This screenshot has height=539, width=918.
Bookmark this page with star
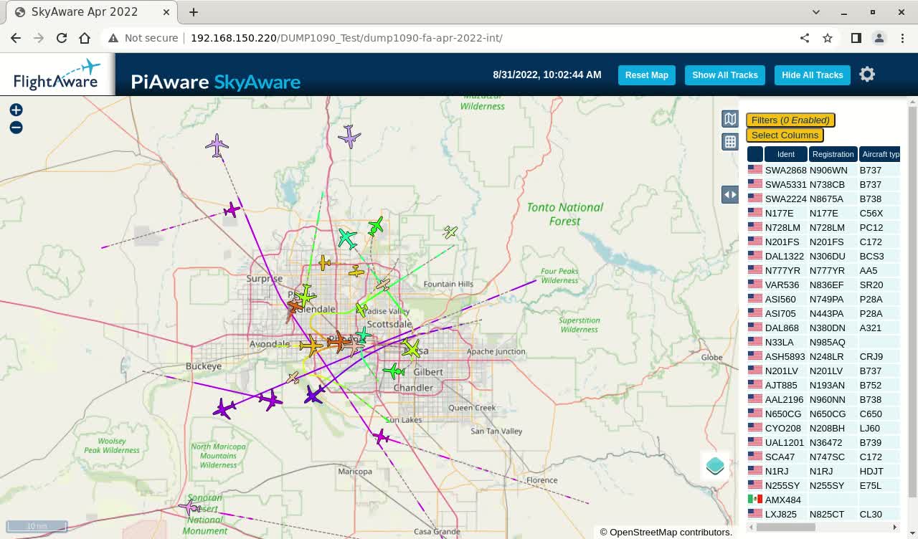tap(828, 38)
